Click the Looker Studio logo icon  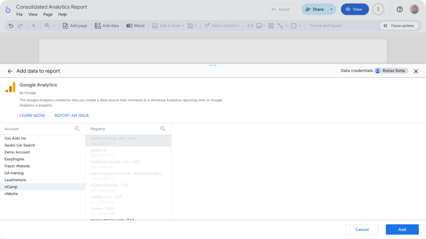tap(8, 9)
